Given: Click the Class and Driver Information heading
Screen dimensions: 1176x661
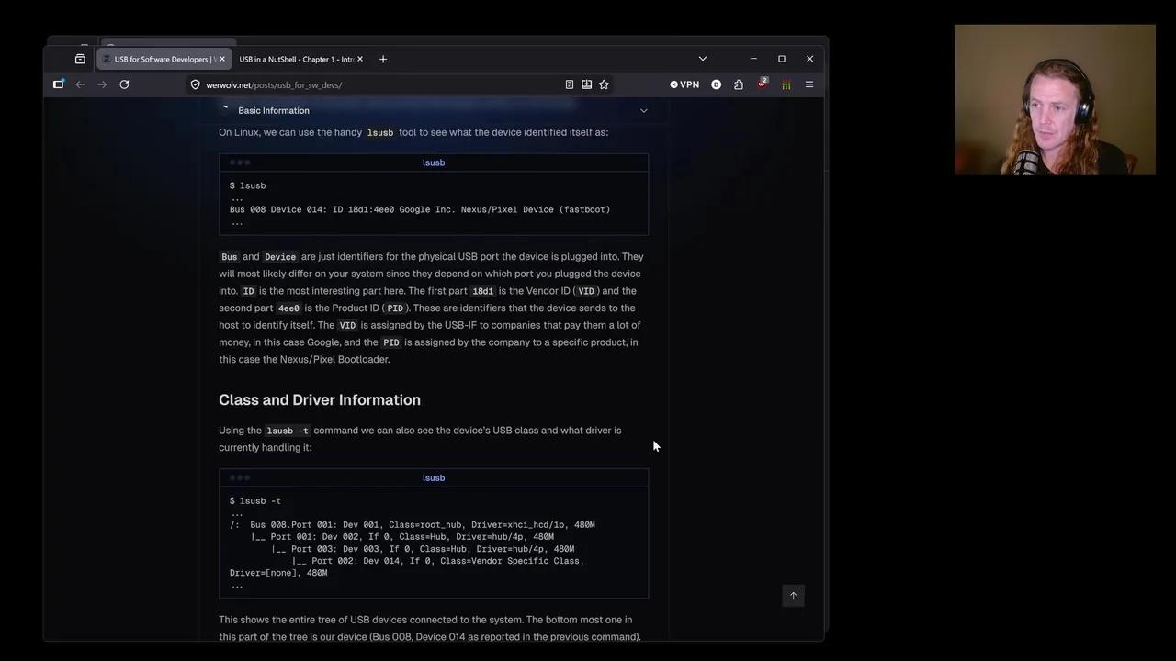Looking at the screenshot, I should 320,399.
